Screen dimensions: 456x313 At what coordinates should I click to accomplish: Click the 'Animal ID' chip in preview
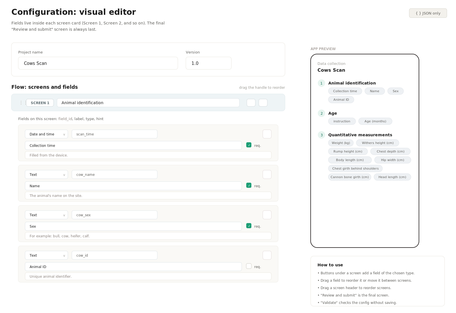(341, 100)
